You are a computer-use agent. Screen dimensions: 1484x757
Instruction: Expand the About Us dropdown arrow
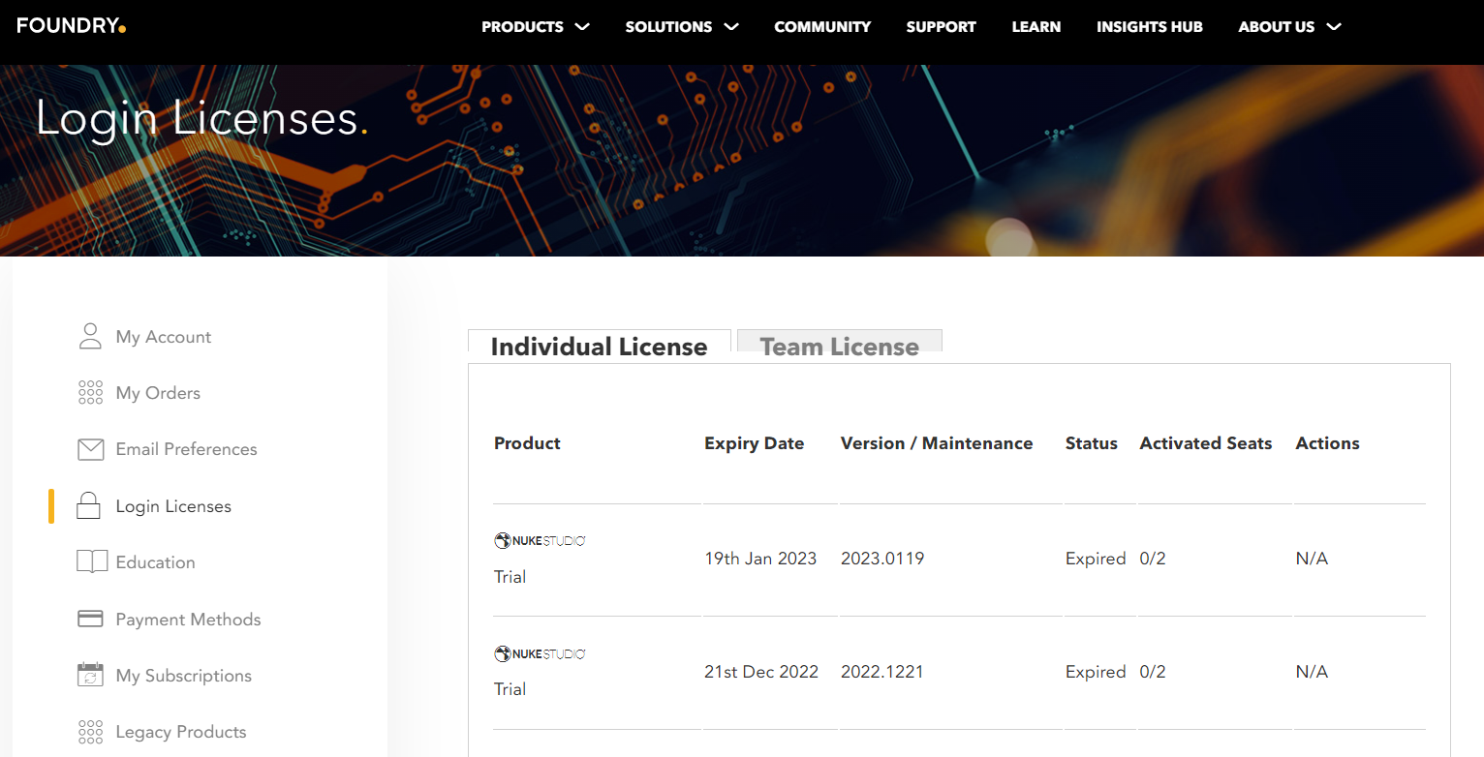(1334, 27)
